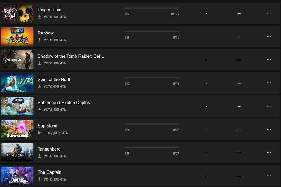Select The Captain cover thumbnail
The height and width of the screenshot is (187, 281).
click(17, 176)
